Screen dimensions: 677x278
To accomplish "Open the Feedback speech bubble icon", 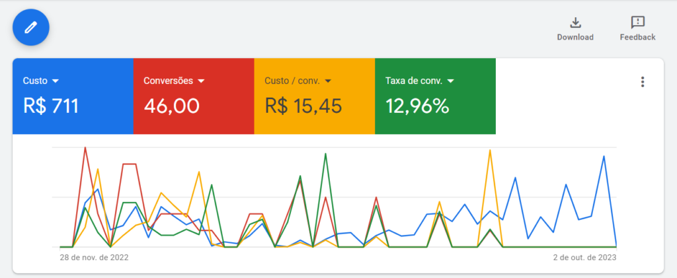I will (x=638, y=22).
